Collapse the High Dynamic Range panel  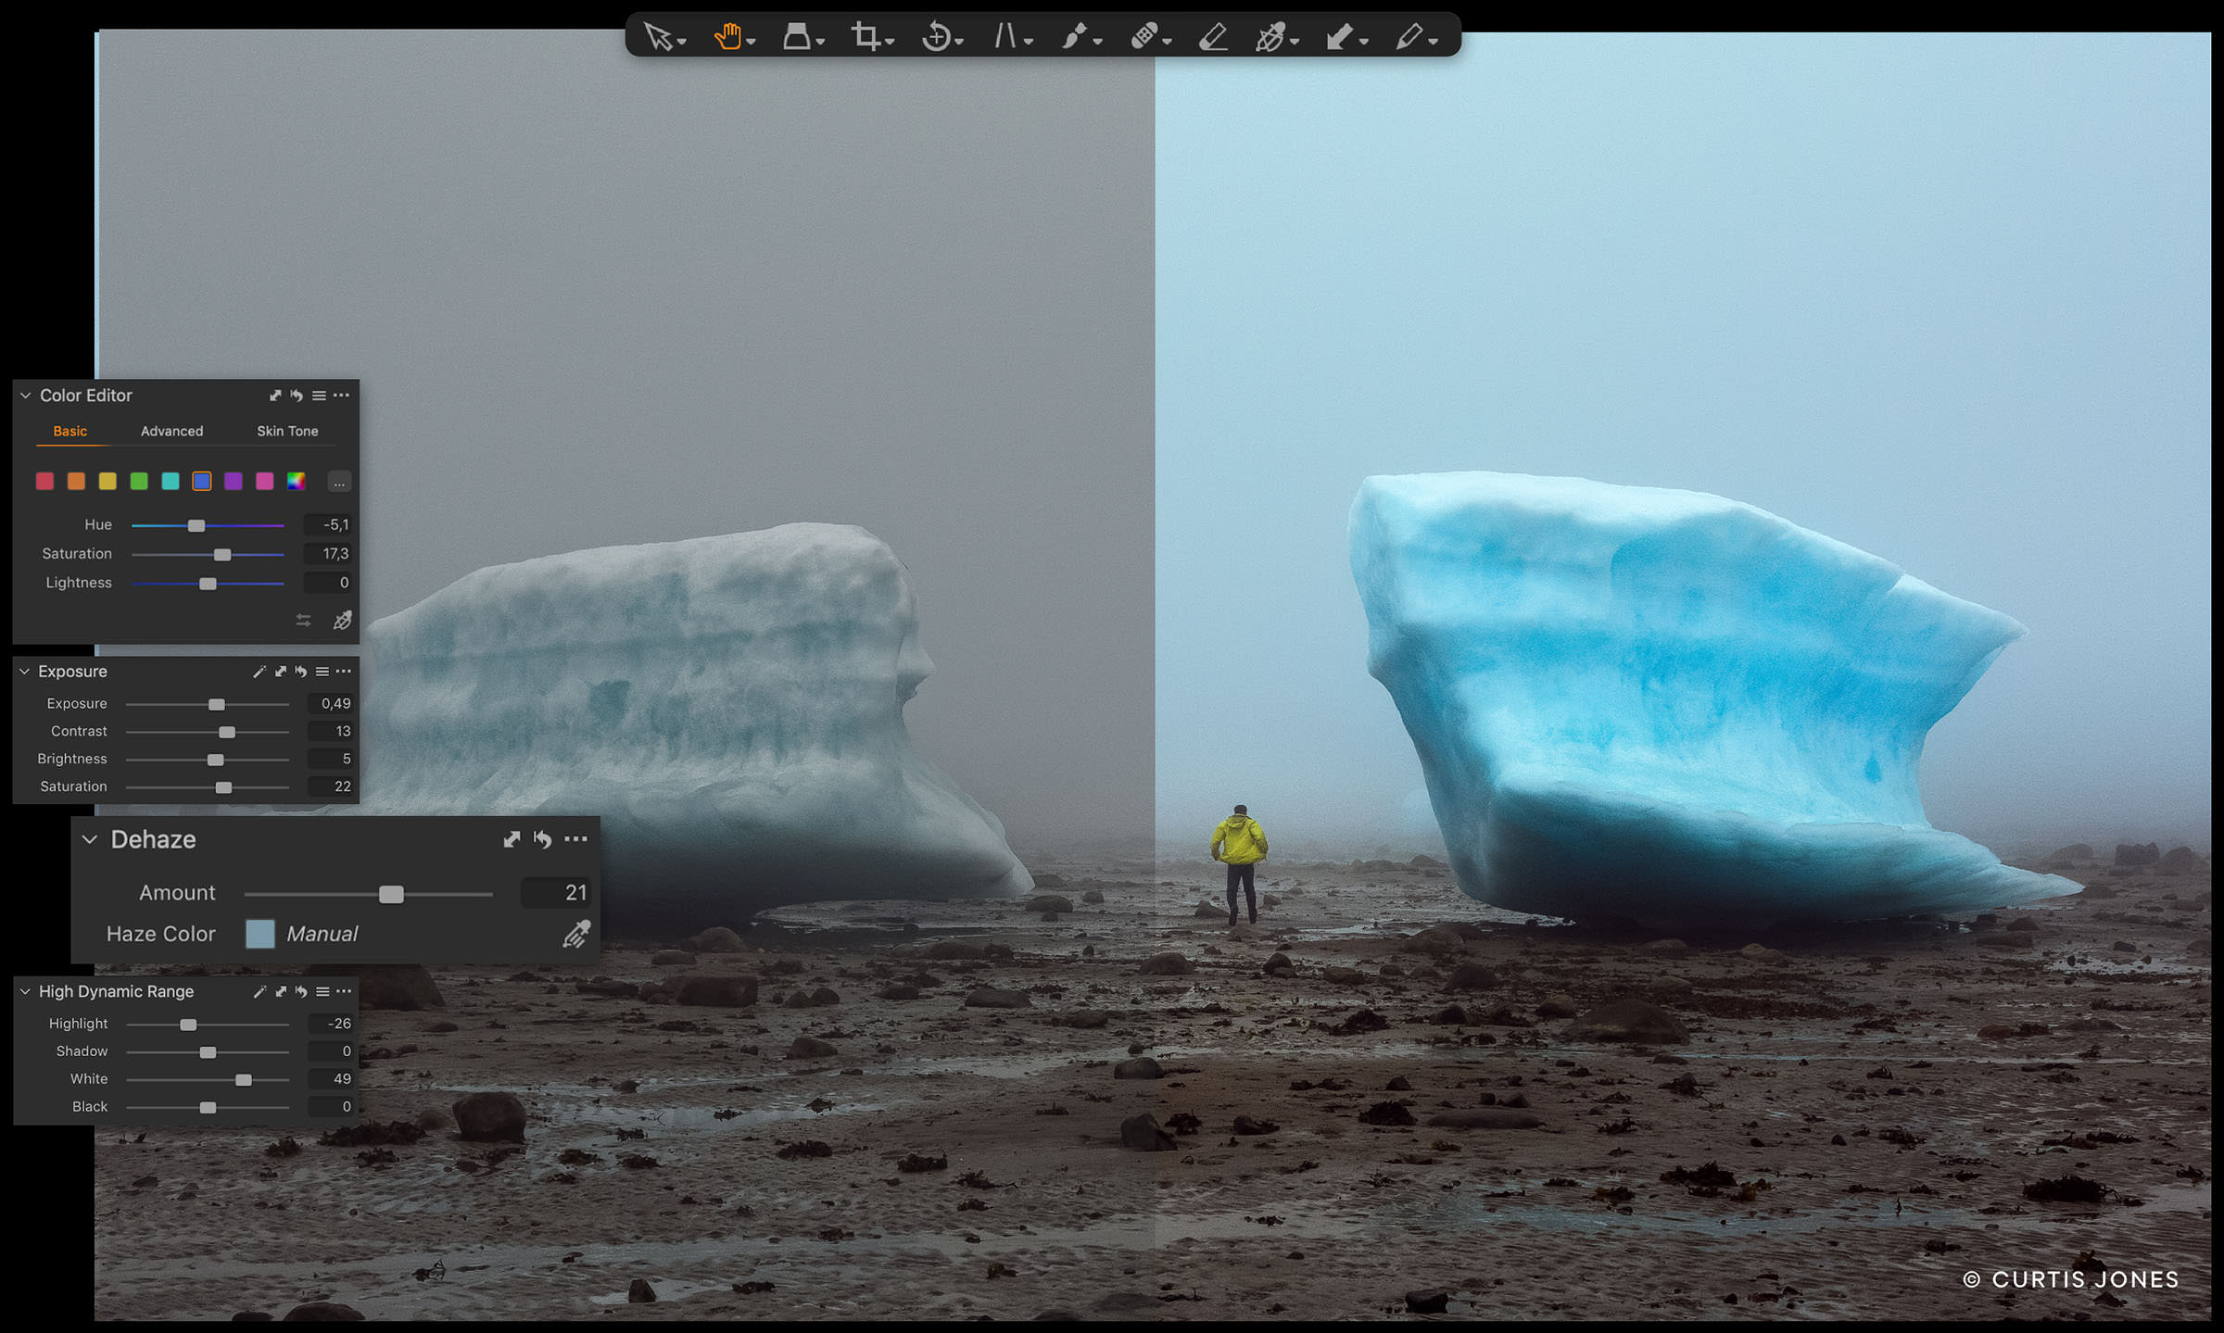pos(25,991)
